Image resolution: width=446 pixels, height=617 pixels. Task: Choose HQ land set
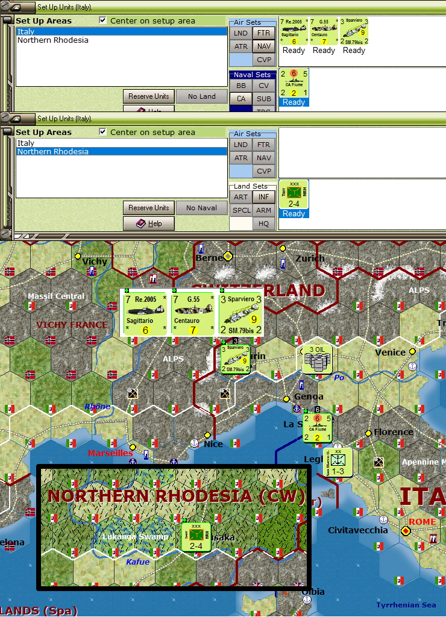(264, 224)
